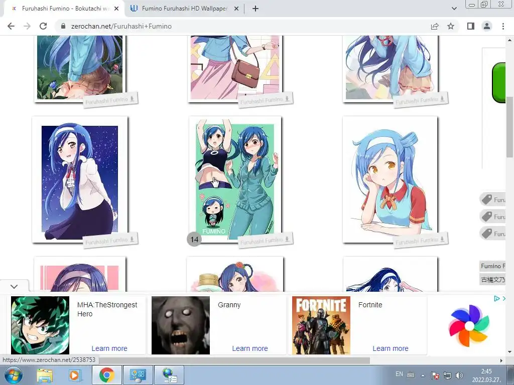Open AdChoices info icon
This screenshot has height=385, width=514.
(x=496, y=298)
